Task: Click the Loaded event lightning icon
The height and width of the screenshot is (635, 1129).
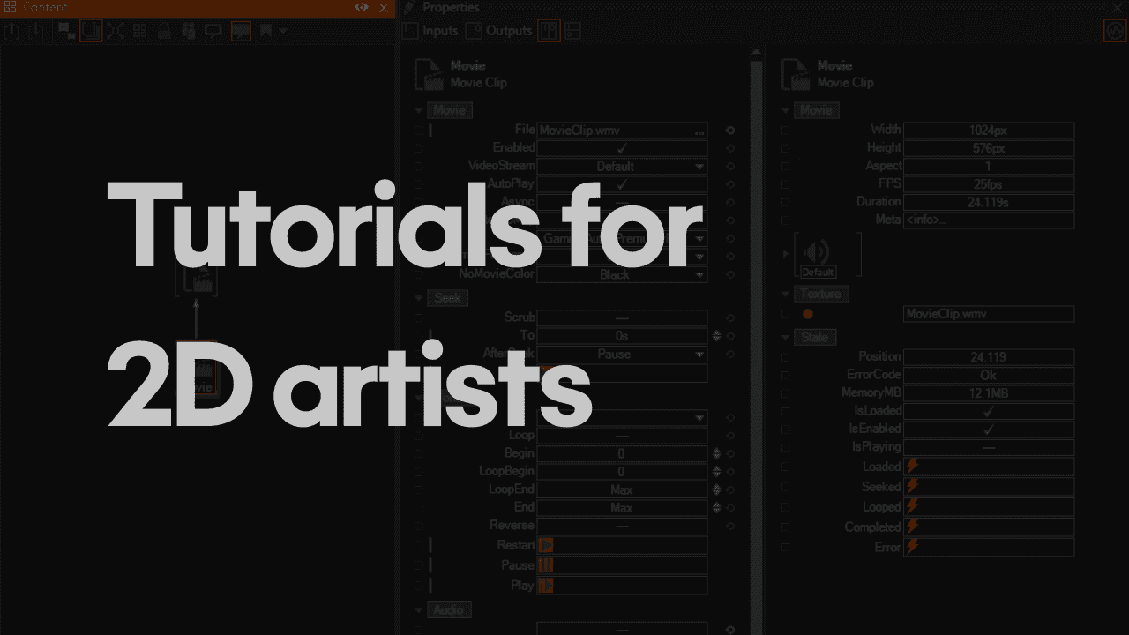Action: click(913, 466)
